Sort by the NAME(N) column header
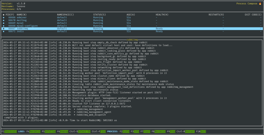The height and width of the screenshot is (135, 264). click(x=22, y=15)
